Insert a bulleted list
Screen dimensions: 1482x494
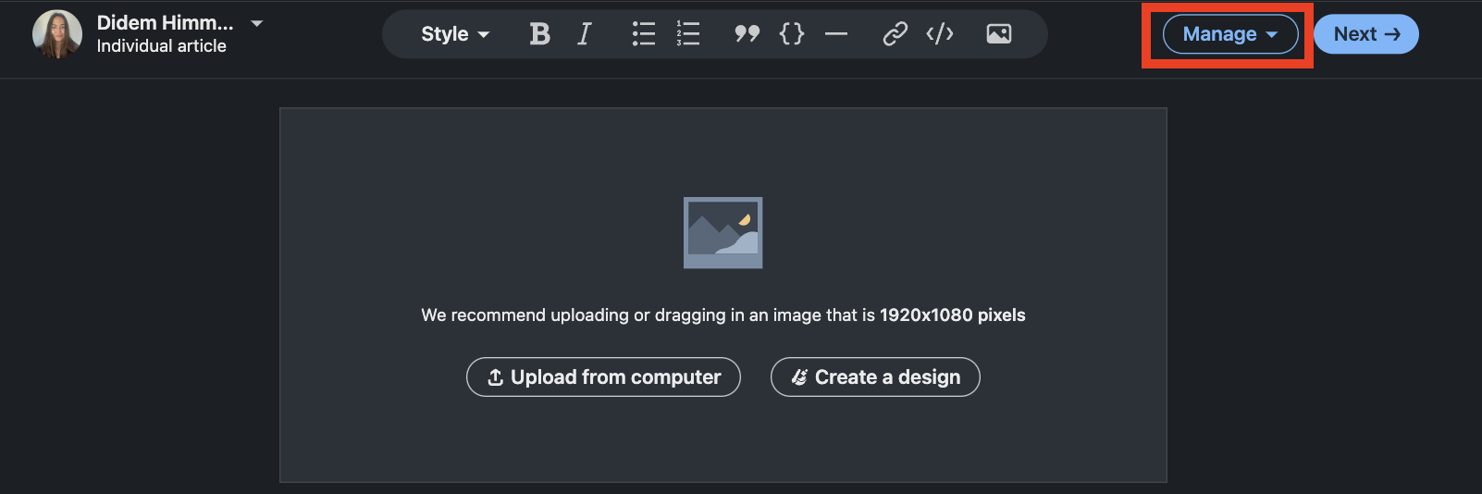[644, 34]
